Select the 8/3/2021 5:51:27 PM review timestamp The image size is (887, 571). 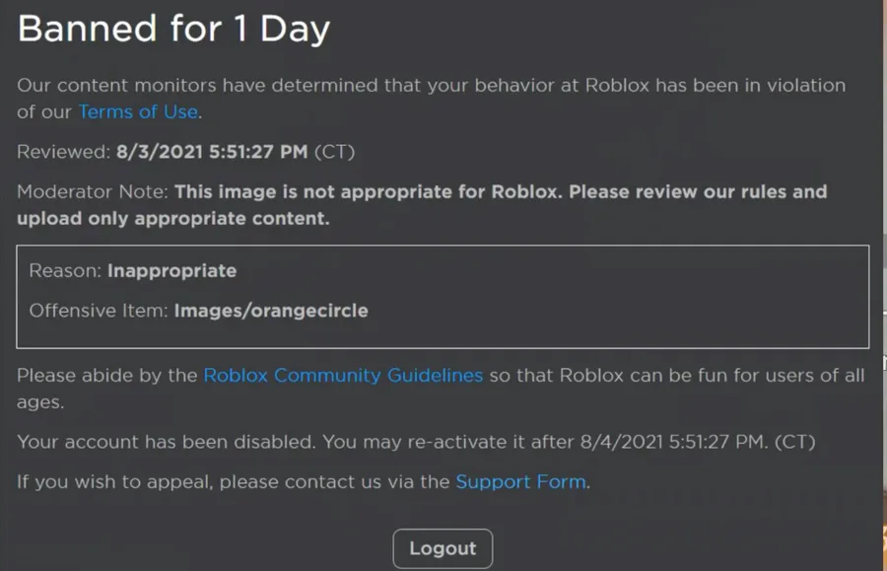212,152
